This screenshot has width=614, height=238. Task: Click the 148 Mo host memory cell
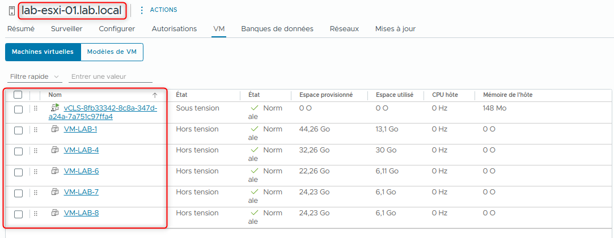[494, 108]
